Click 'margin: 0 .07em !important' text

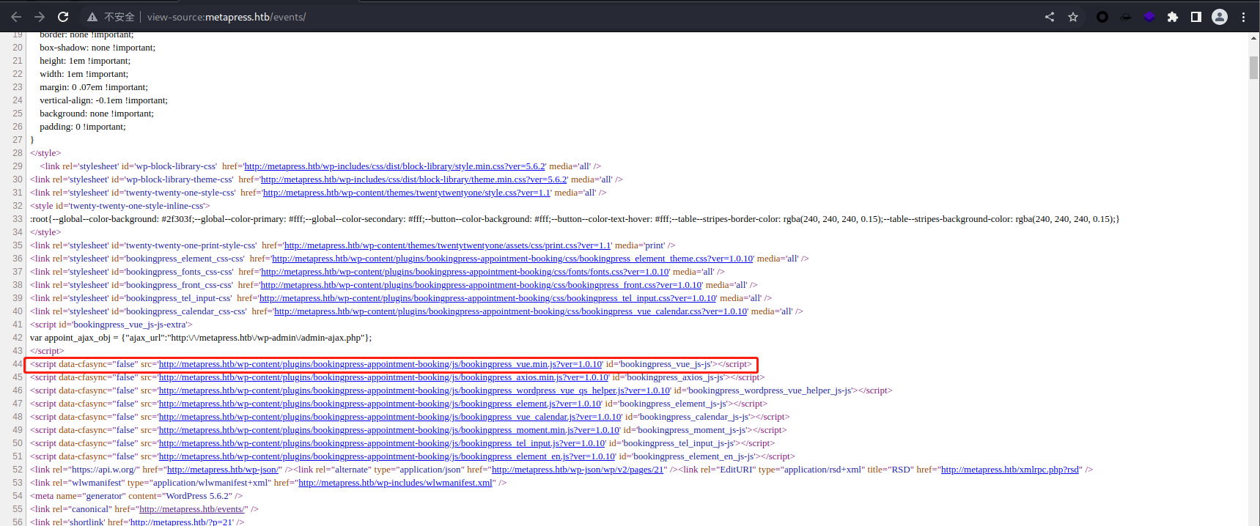tap(94, 87)
